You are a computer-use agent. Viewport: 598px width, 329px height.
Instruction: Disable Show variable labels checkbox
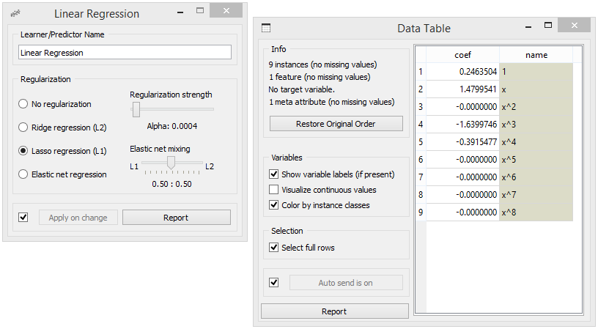(x=273, y=174)
